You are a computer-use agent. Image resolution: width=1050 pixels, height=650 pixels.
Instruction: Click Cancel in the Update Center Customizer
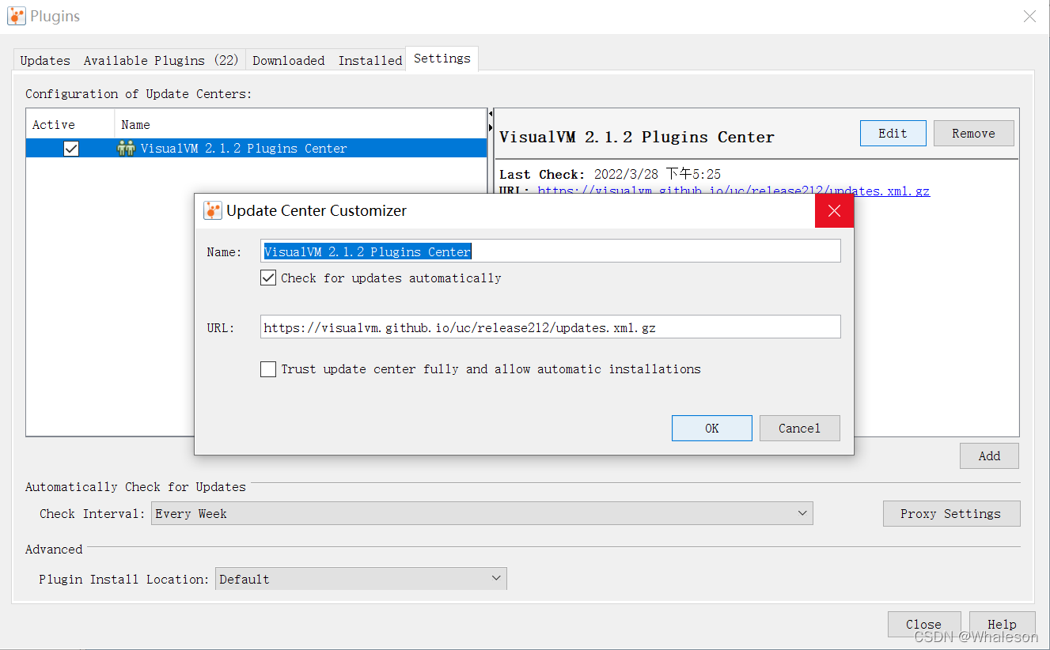click(x=800, y=428)
